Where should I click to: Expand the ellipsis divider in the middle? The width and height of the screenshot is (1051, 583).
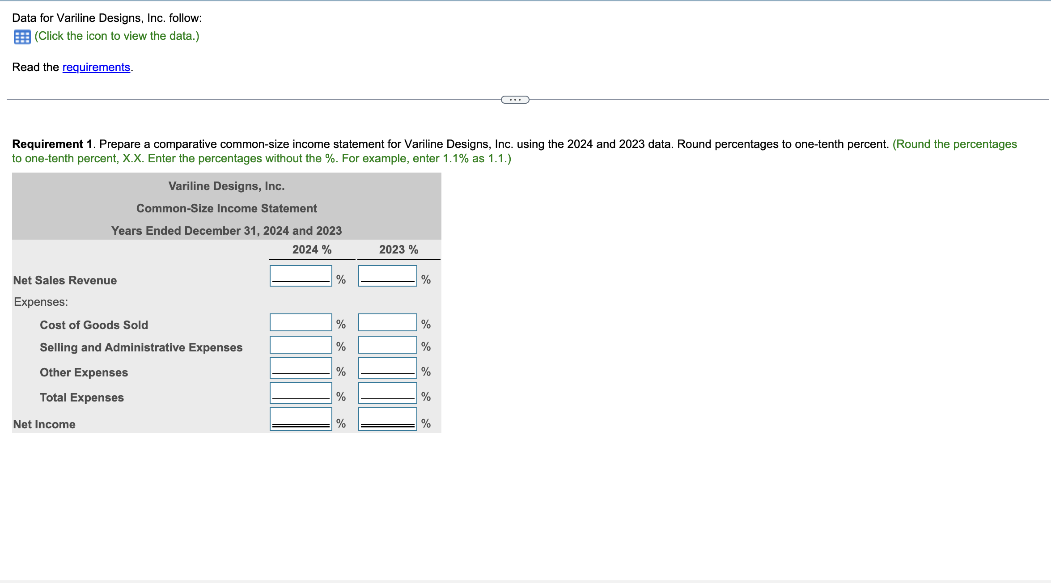(x=514, y=99)
